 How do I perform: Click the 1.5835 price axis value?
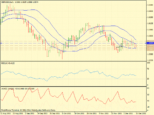150,36
